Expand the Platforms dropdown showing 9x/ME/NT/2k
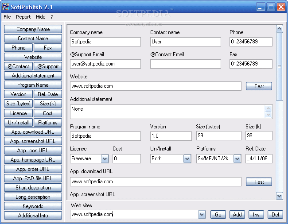This screenshot has width=288, height=224. pyautogui.click(x=237, y=158)
